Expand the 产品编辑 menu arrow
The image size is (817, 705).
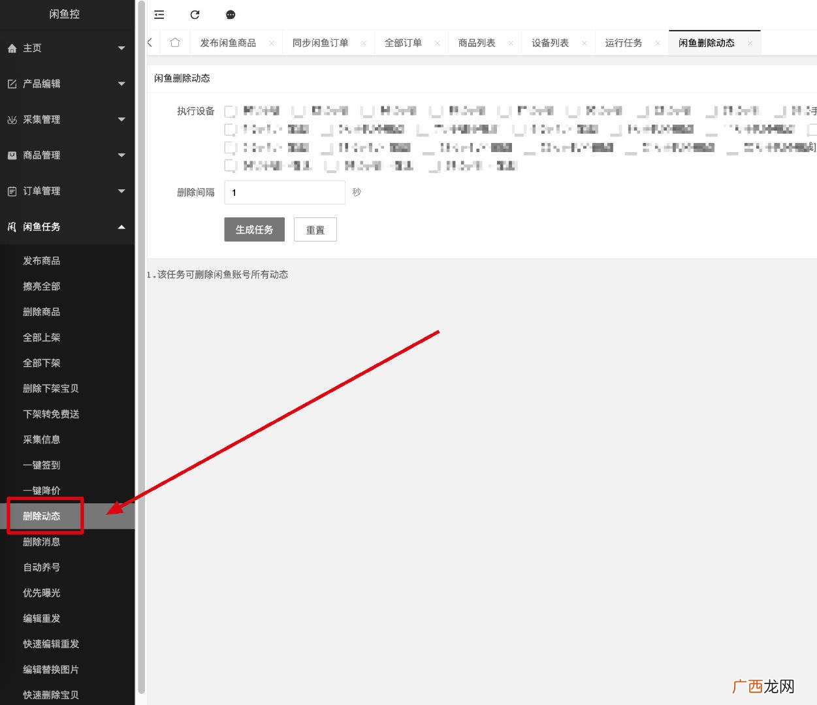[121, 84]
